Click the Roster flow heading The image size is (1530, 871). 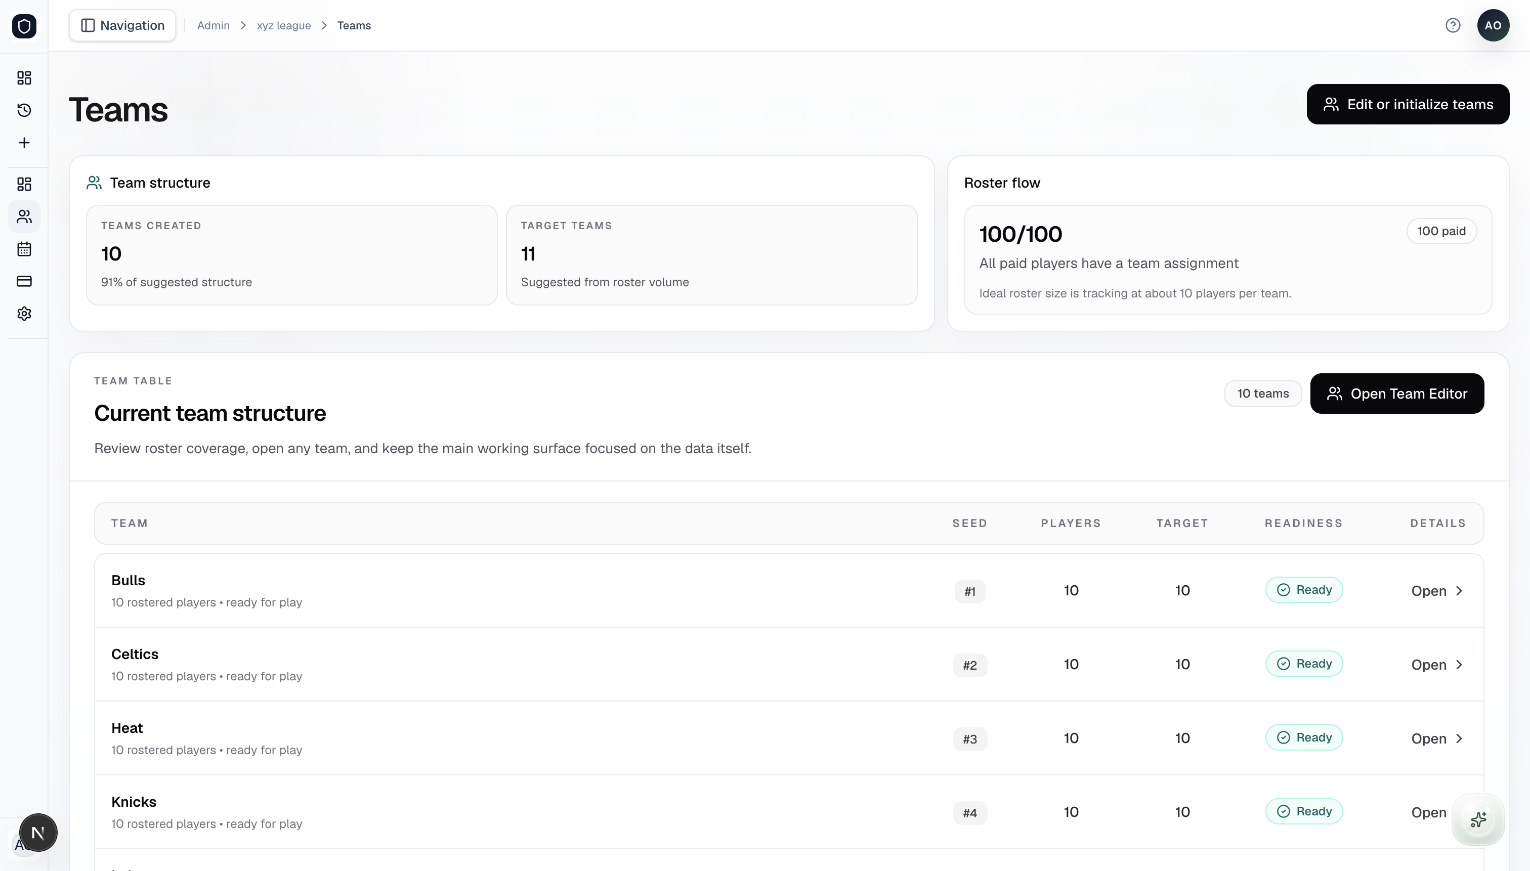click(x=1002, y=183)
